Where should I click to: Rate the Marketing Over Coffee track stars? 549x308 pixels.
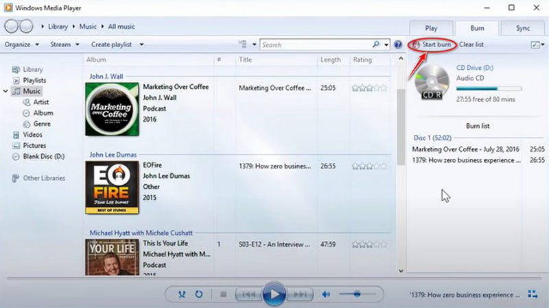click(x=369, y=88)
